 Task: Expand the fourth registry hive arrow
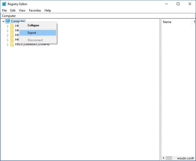point(7,40)
